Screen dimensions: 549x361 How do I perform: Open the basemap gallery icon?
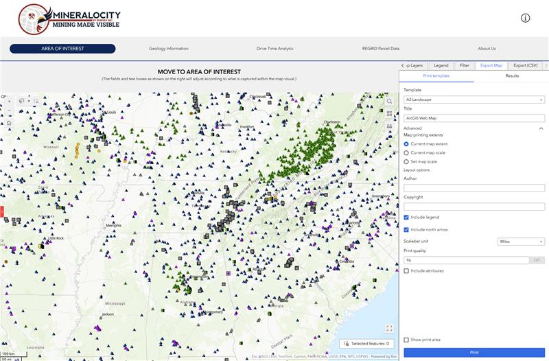389,113
